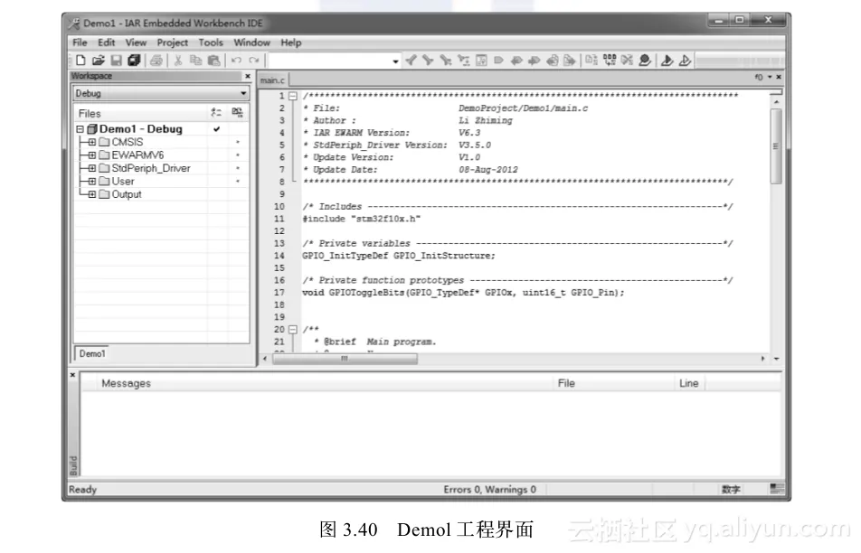This screenshot has height=553, width=861.
Task: Expand the CMSIS folder
Action: click(92, 142)
